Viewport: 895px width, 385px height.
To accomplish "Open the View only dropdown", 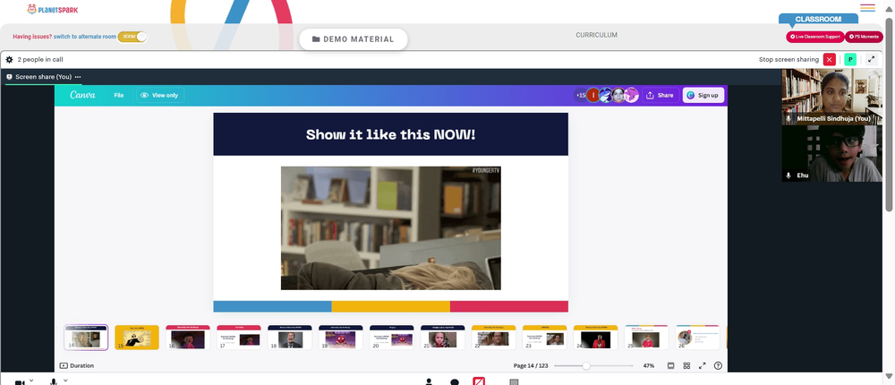I will 160,96.
